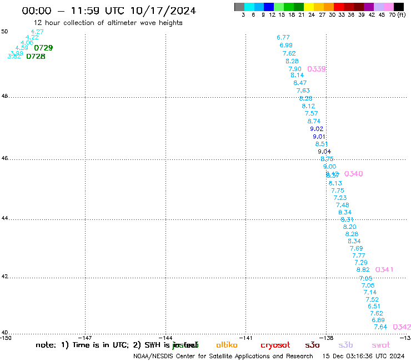Screen dimensions: 411x361
Task: Click the green time label 0729
Action: click(x=43, y=48)
